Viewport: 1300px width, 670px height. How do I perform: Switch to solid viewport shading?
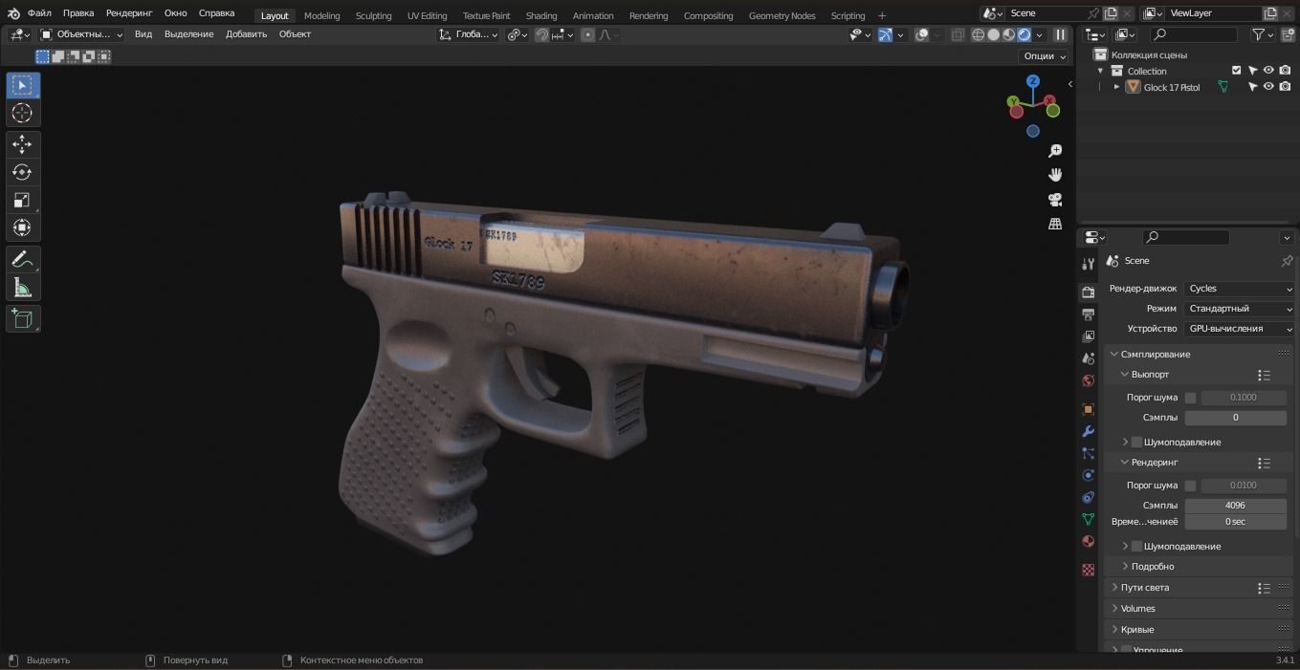[x=993, y=34]
